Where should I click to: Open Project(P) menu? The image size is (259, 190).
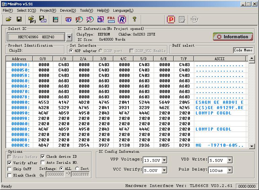pyautogui.click(x=48, y=10)
